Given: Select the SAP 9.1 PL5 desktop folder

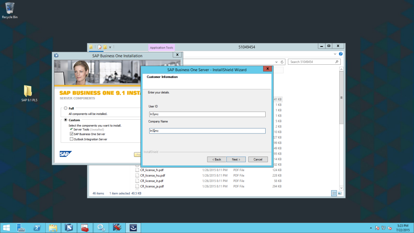Looking at the screenshot, I should (29, 93).
